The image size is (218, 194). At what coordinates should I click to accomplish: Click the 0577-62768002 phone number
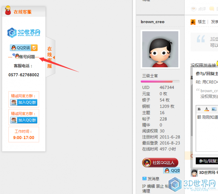click(x=24, y=75)
